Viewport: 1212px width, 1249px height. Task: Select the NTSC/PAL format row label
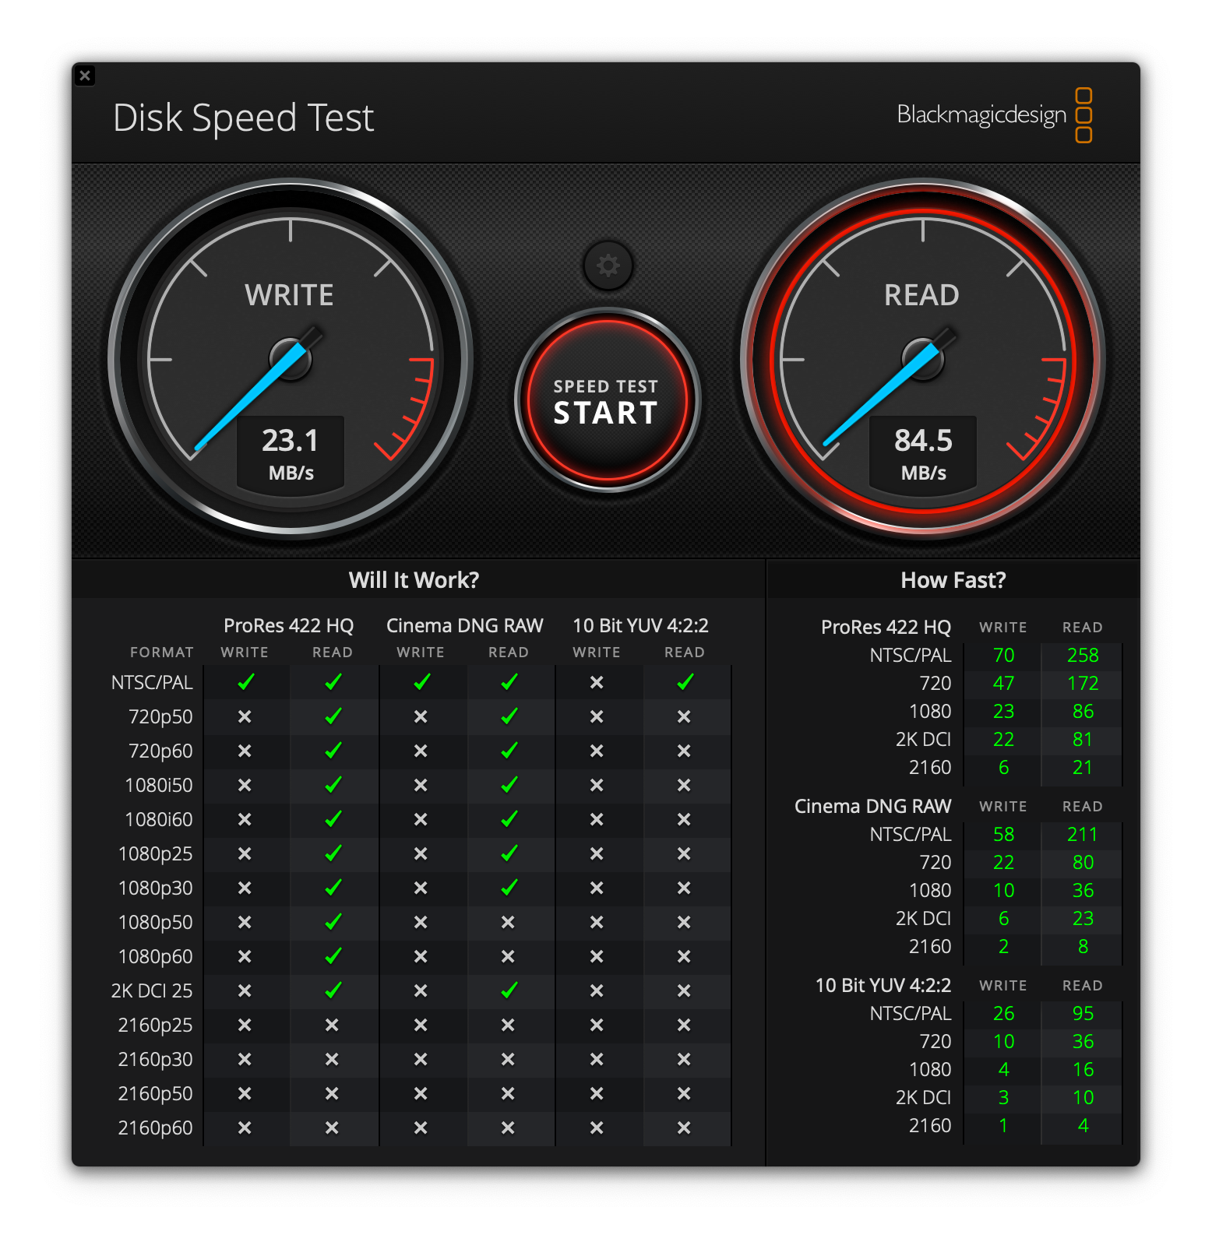tap(152, 683)
